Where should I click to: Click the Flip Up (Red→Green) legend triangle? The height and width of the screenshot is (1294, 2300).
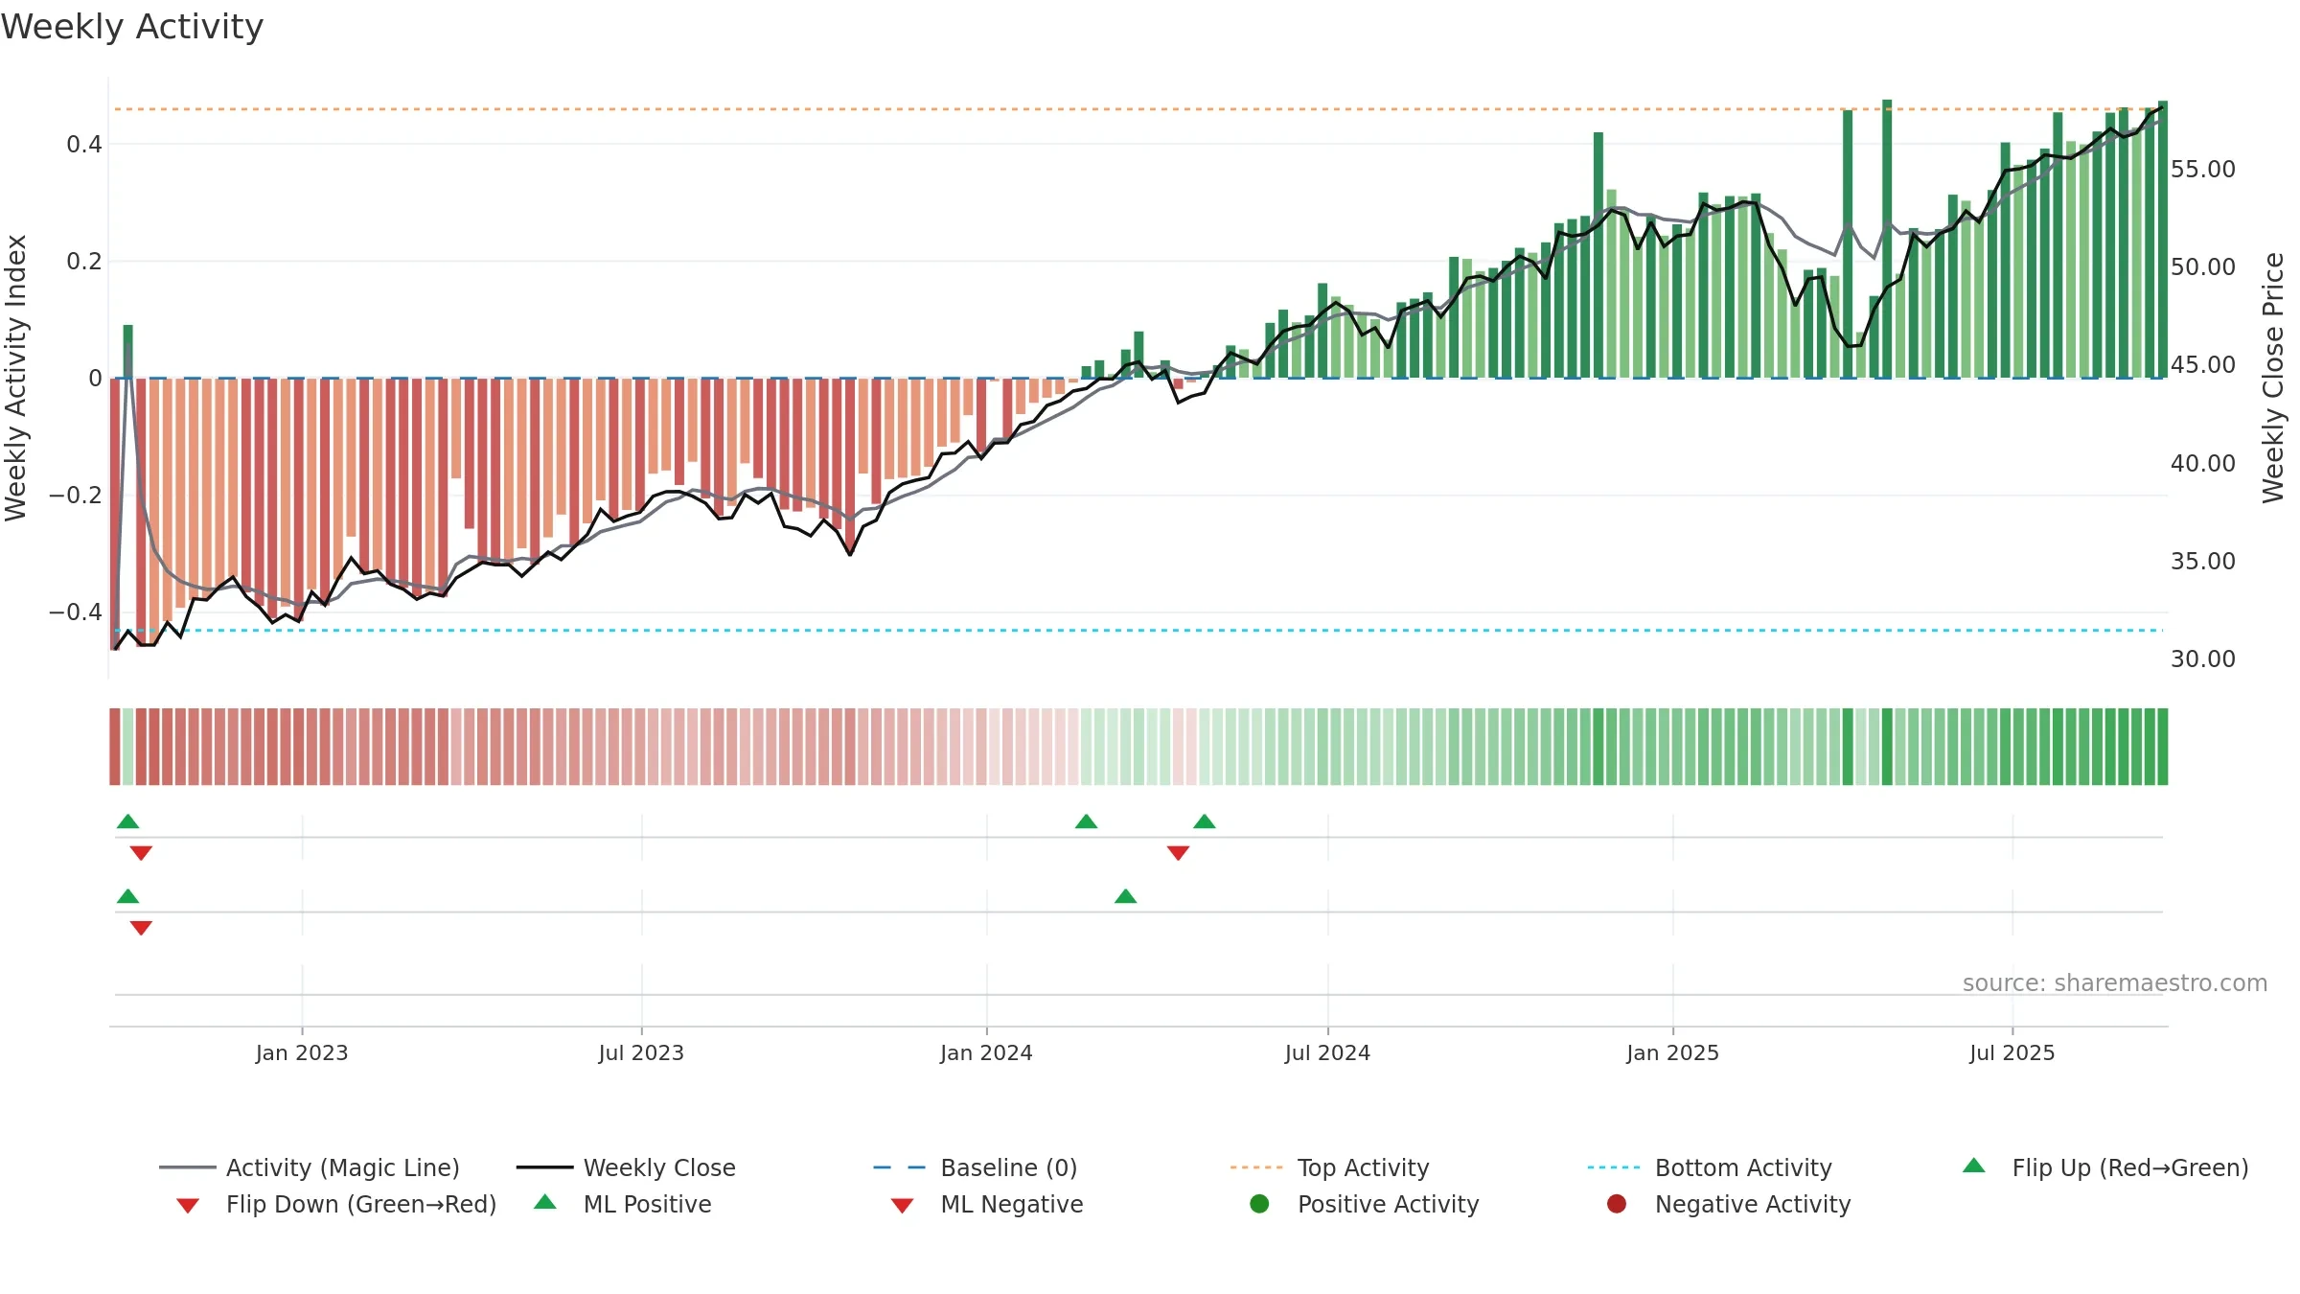click(x=1973, y=1166)
